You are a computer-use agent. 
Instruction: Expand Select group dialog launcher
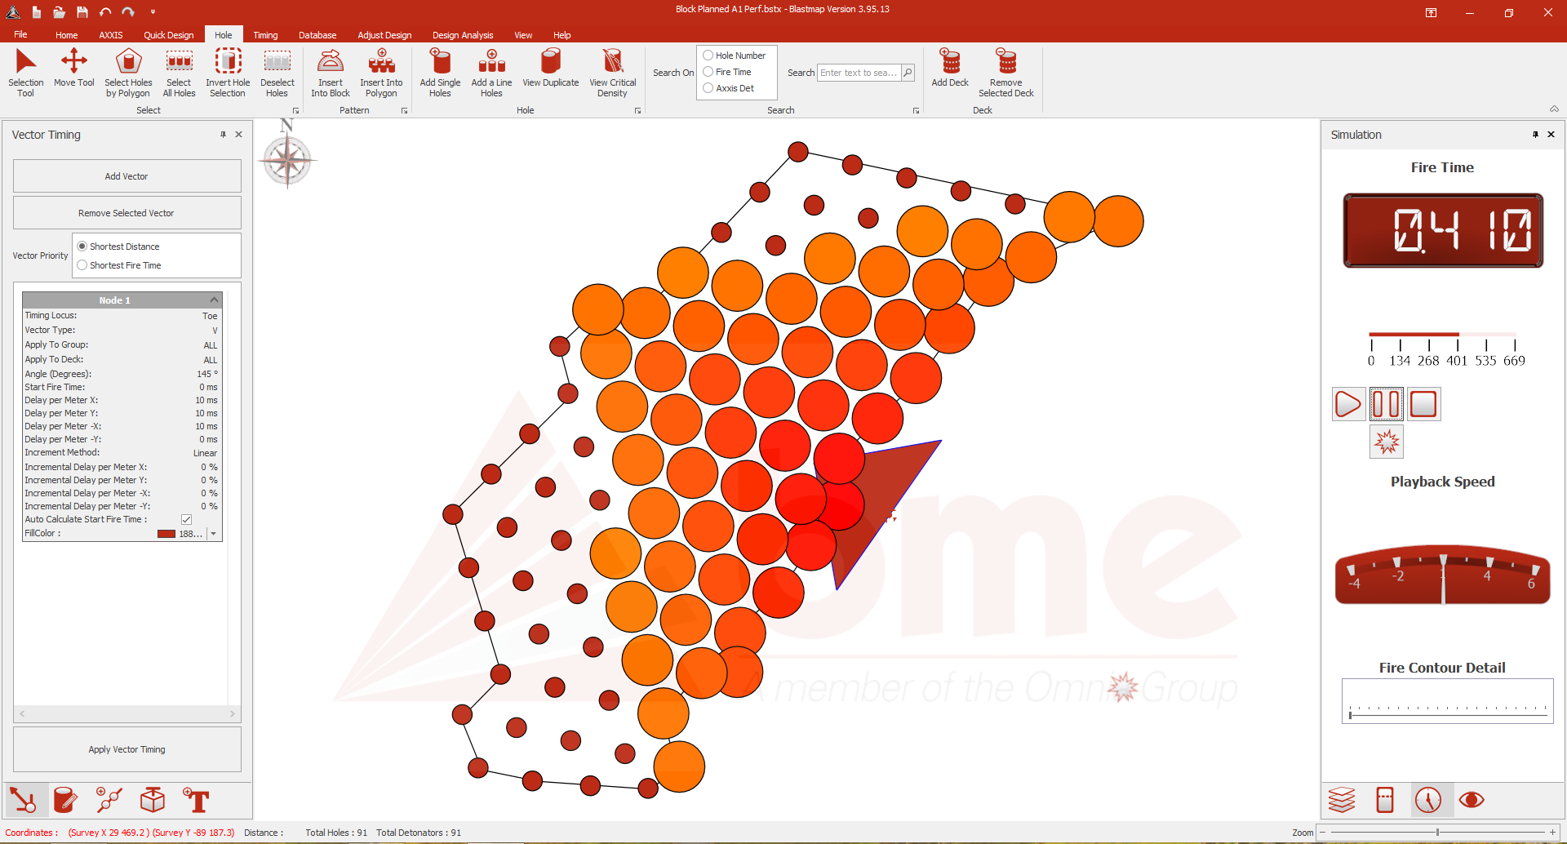tap(295, 111)
